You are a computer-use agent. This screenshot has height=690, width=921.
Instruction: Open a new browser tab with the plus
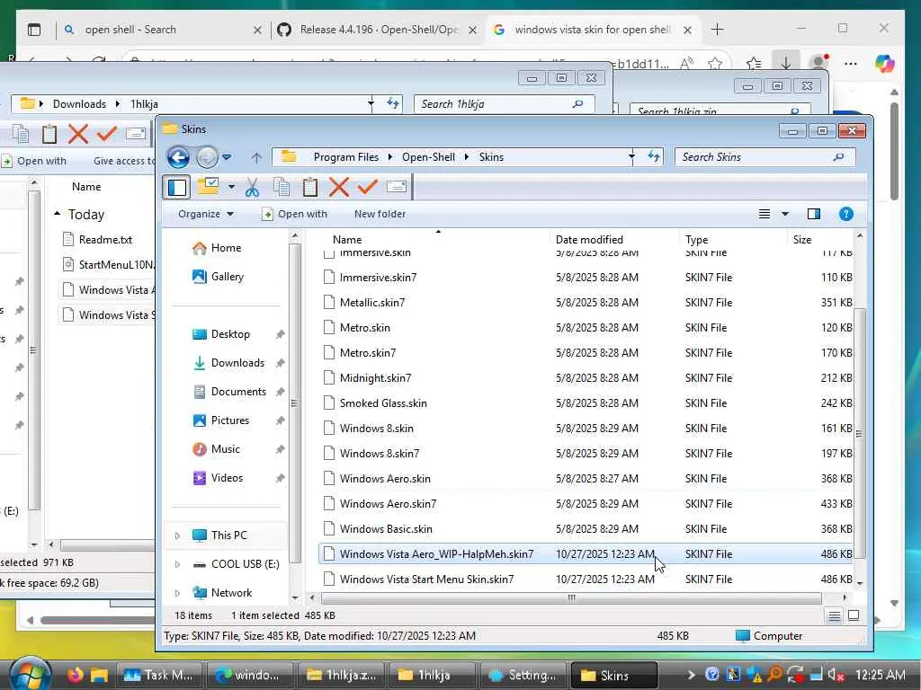(x=717, y=30)
